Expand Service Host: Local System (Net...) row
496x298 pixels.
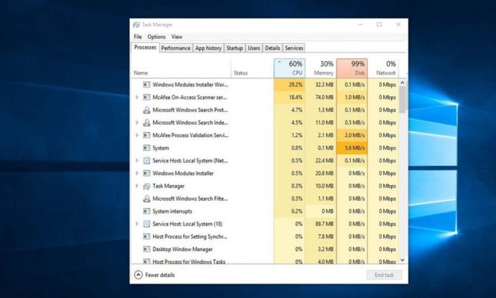pos(137,160)
